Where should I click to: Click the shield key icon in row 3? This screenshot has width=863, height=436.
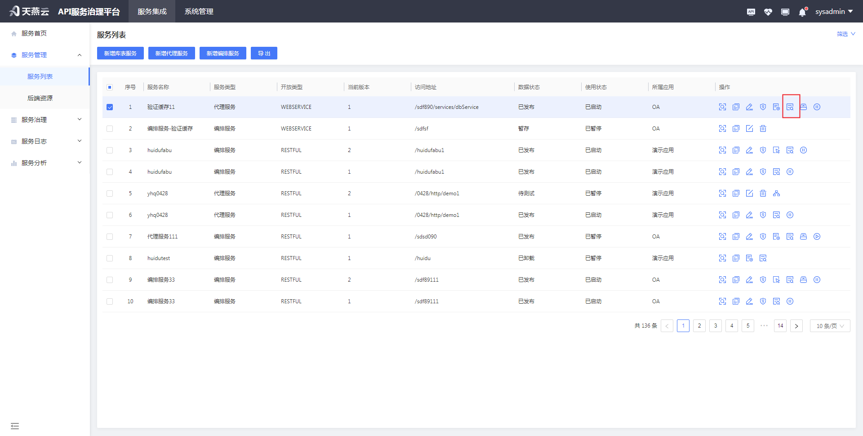[763, 150]
